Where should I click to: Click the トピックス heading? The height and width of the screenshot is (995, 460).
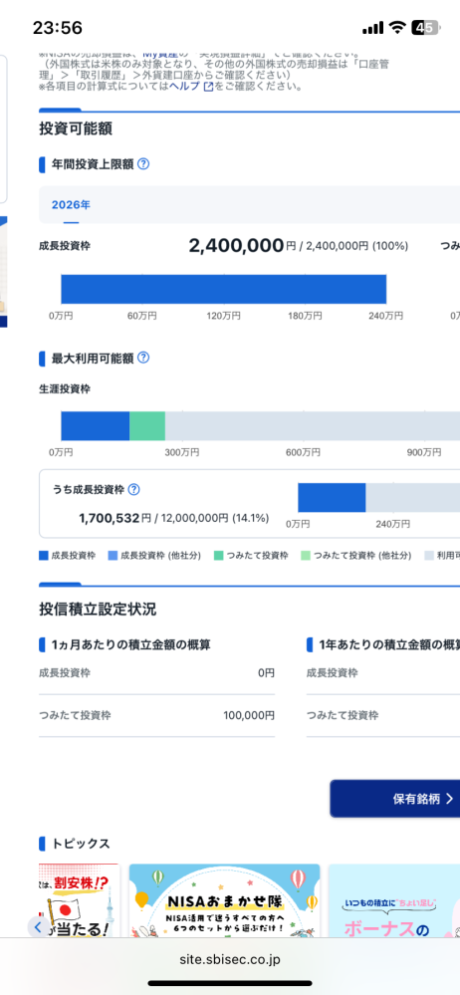tap(81, 844)
